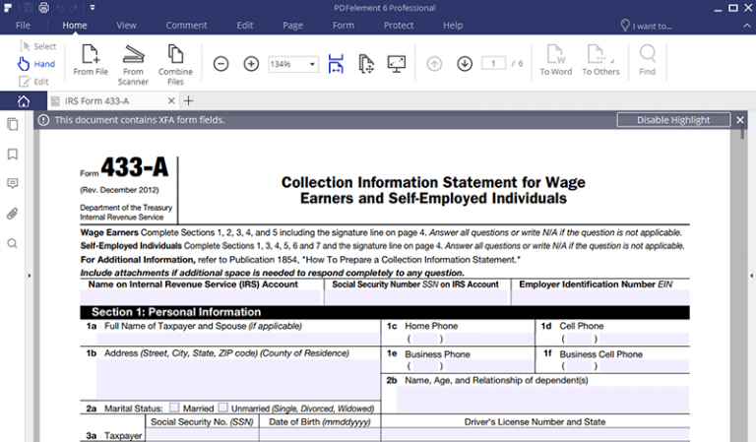Open the Search panel in left sidebar
This screenshot has width=756, height=442.
tap(13, 243)
